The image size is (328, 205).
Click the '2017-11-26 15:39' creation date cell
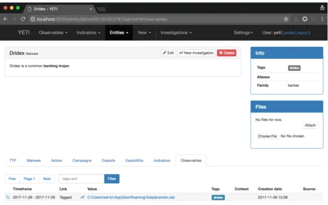[x=273, y=197]
